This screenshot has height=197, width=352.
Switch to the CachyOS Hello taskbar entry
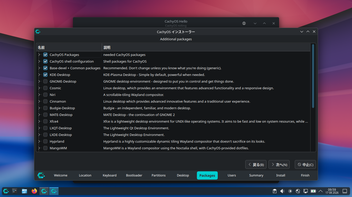point(44,191)
